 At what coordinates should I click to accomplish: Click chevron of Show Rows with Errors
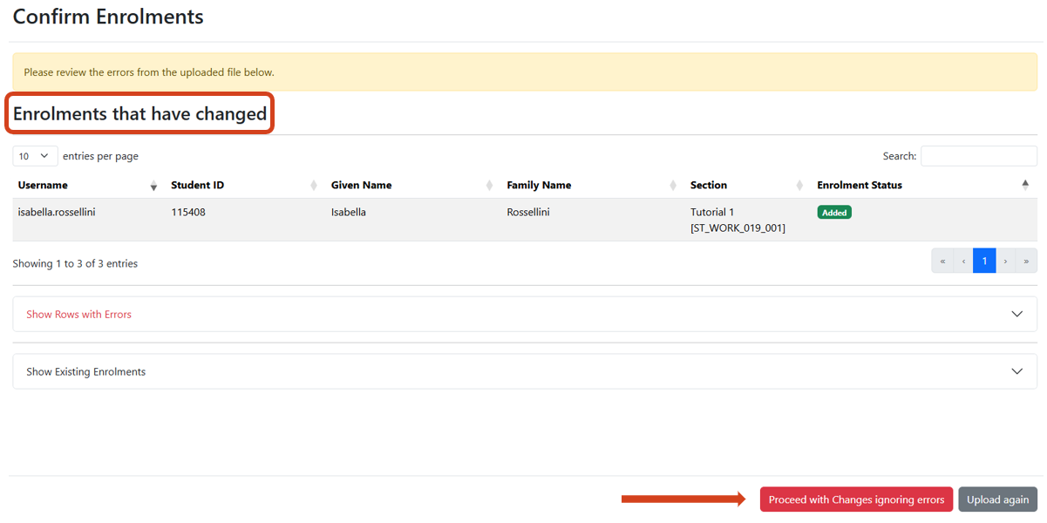[1016, 314]
